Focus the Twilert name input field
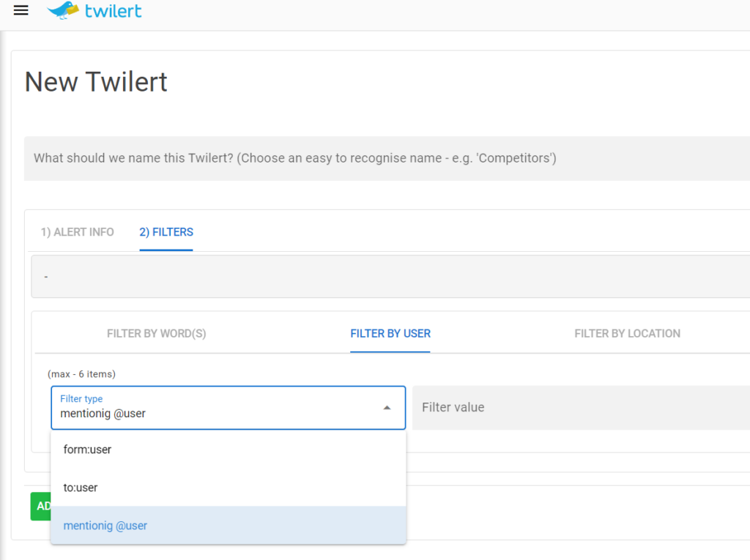This screenshot has width=750, height=560. coord(388,158)
